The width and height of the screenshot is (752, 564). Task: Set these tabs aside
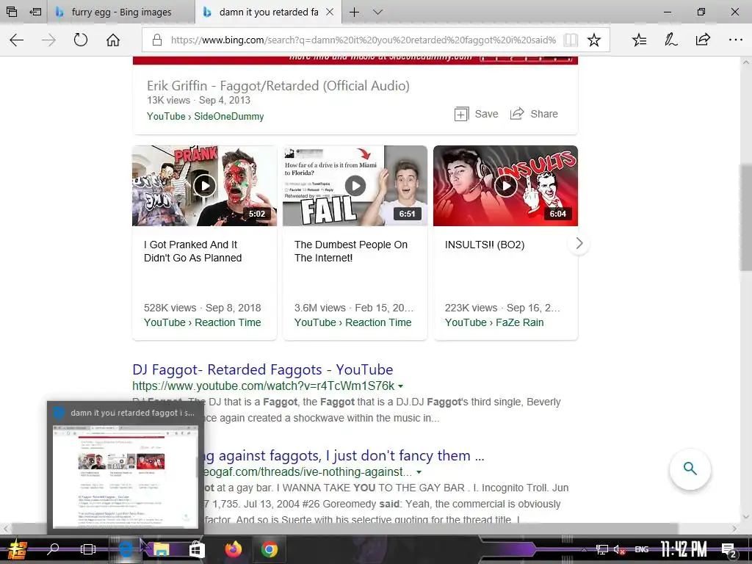pyautogui.click(x=35, y=12)
